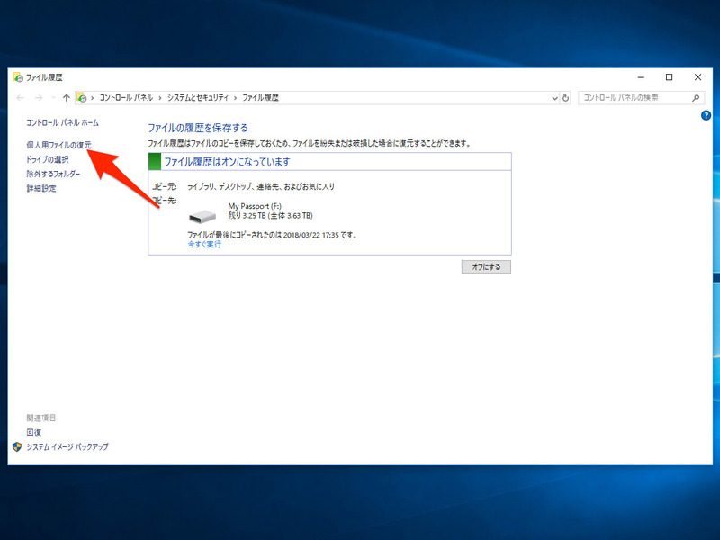Select コントロール パネル breadcrumb
This screenshot has height=540, width=720.
(126, 98)
